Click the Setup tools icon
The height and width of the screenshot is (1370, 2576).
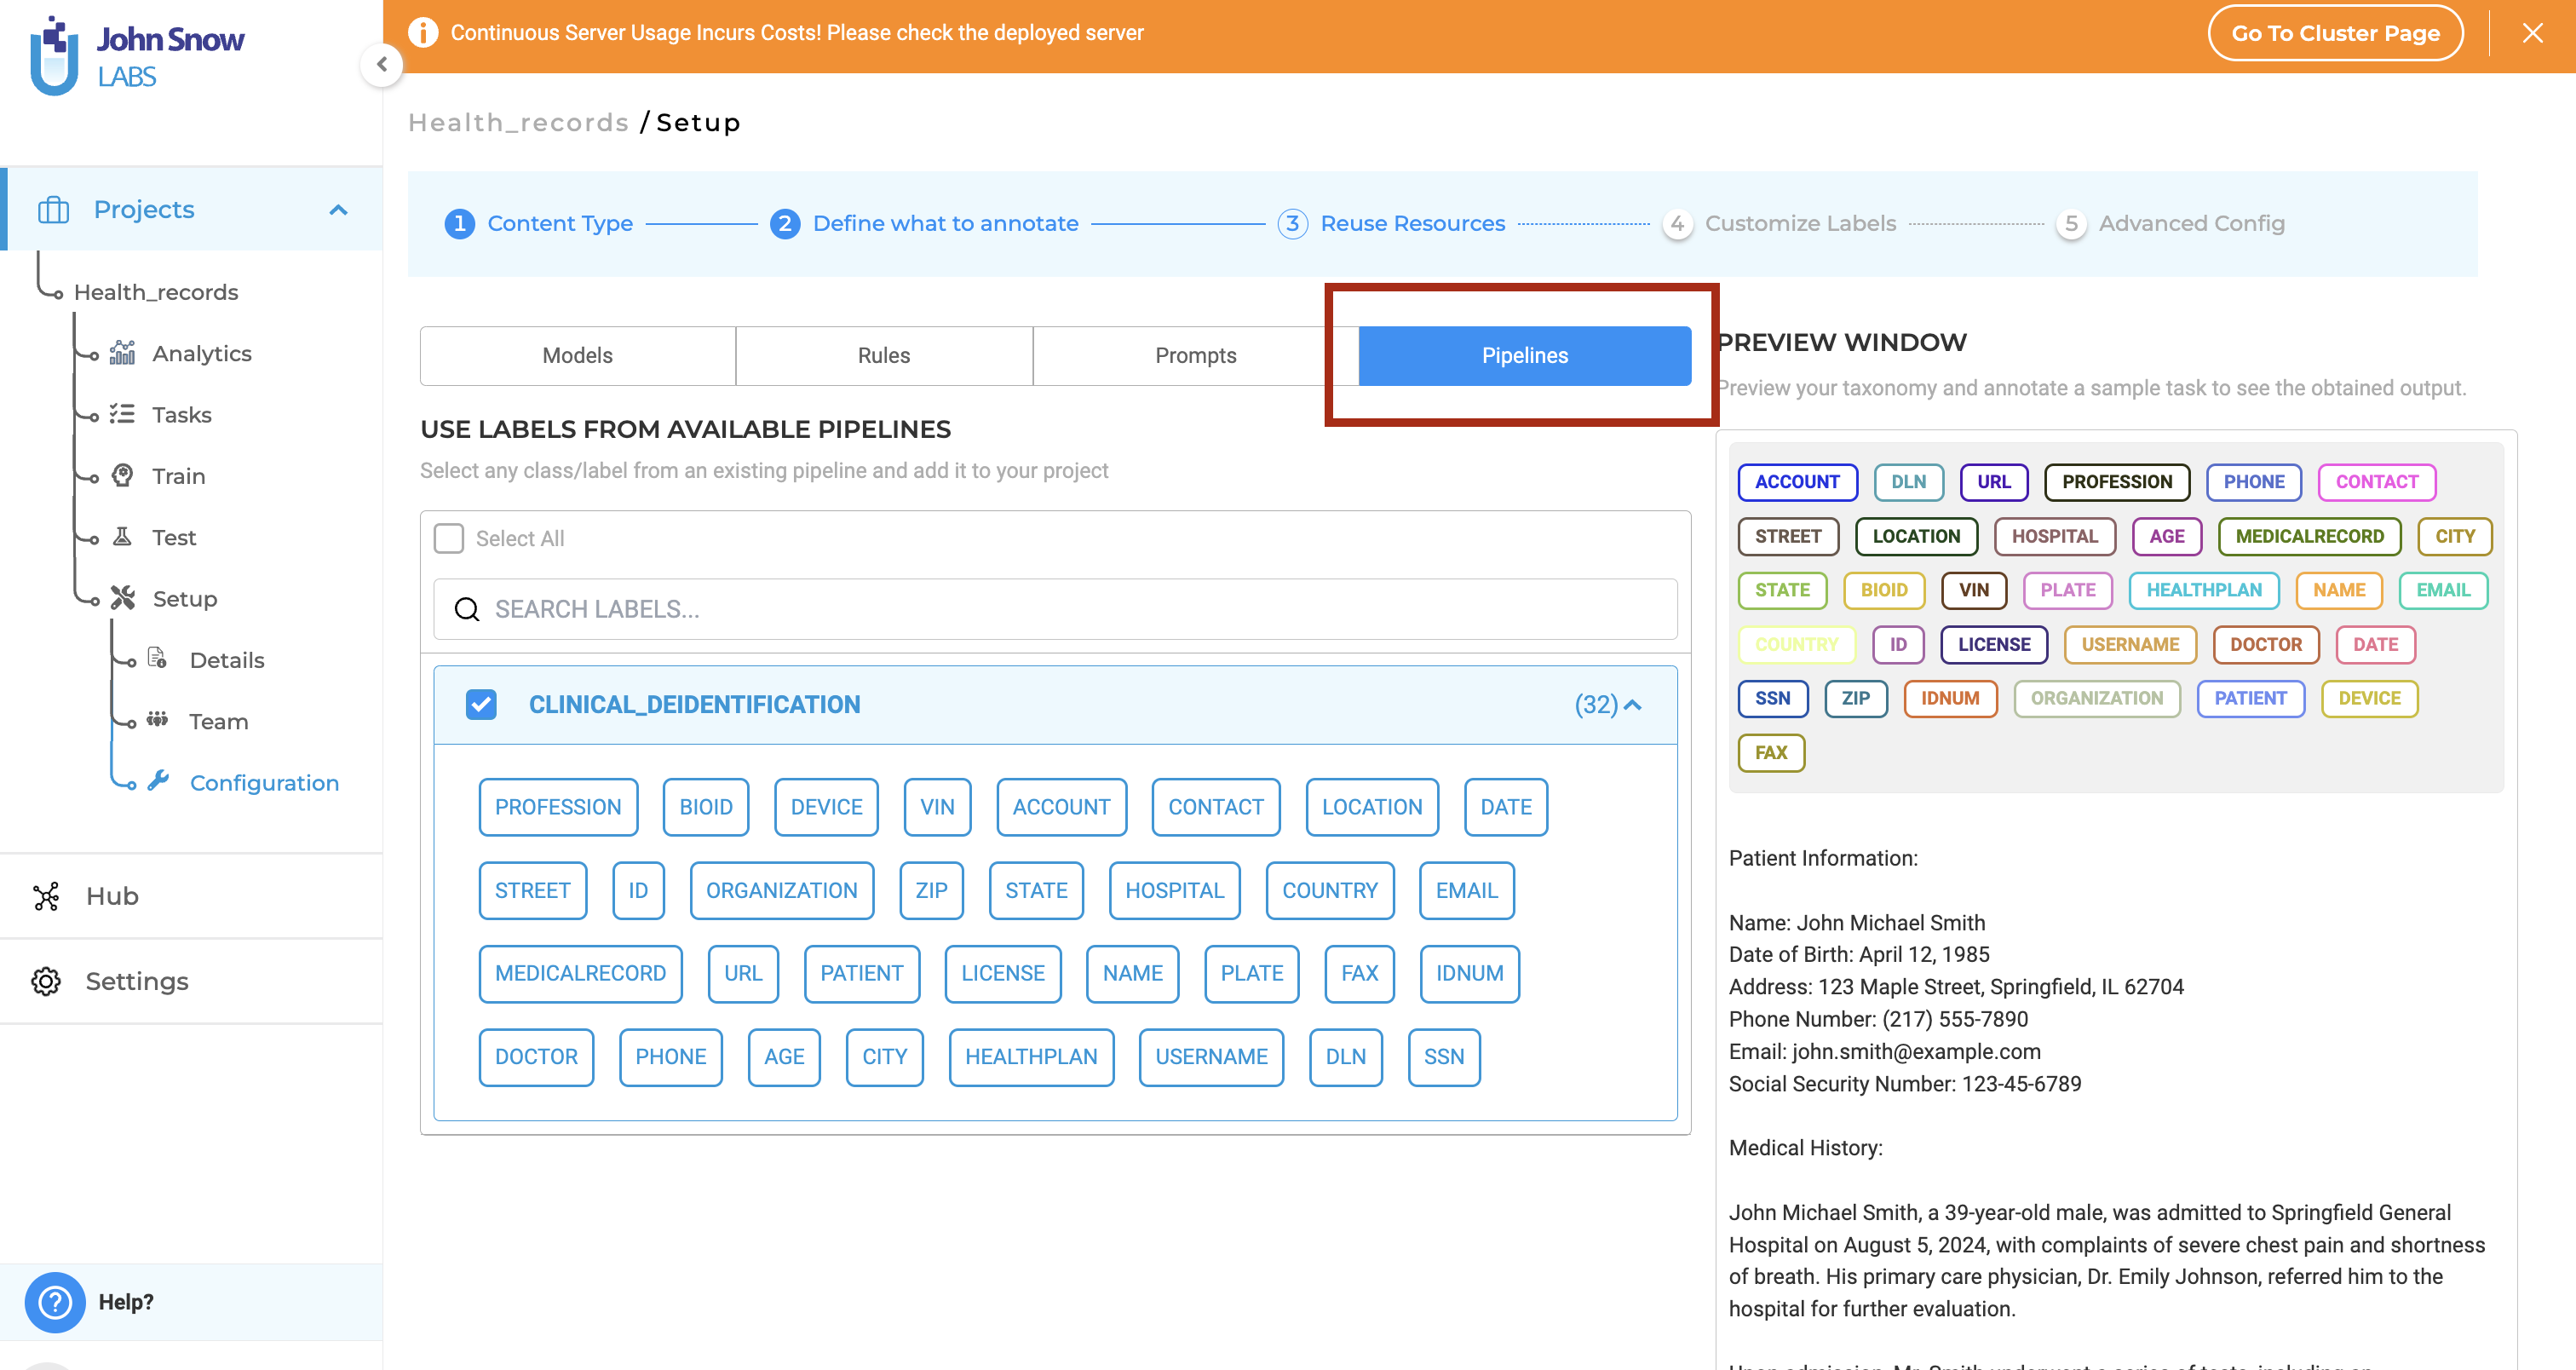pos(122,598)
